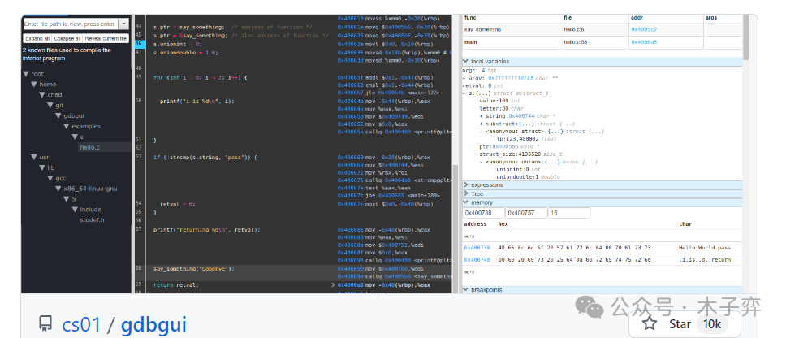Open hello.c in the file tree

tap(90, 147)
